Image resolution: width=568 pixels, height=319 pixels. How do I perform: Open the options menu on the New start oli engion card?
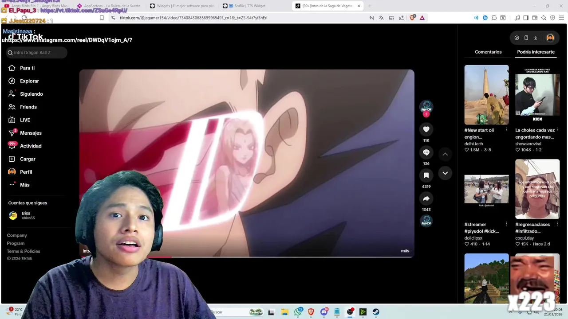click(506, 130)
